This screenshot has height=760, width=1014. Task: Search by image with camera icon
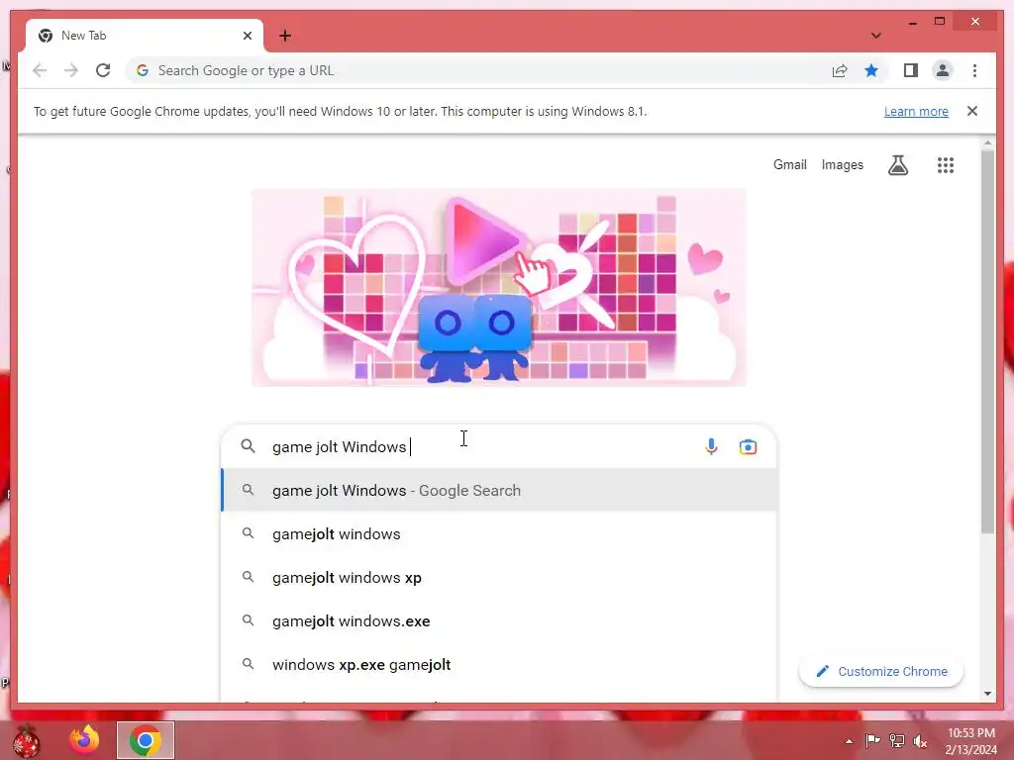[x=748, y=446]
